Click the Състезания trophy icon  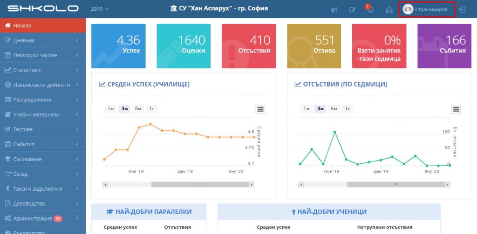pyautogui.click(x=8, y=159)
